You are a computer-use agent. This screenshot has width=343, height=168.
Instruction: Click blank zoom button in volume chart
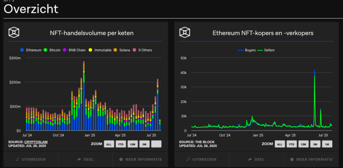click(x=156, y=144)
